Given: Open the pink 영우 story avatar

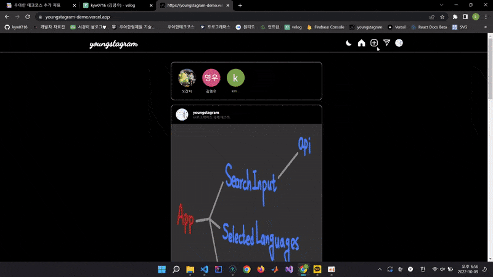Looking at the screenshot, I should point(211,78).
